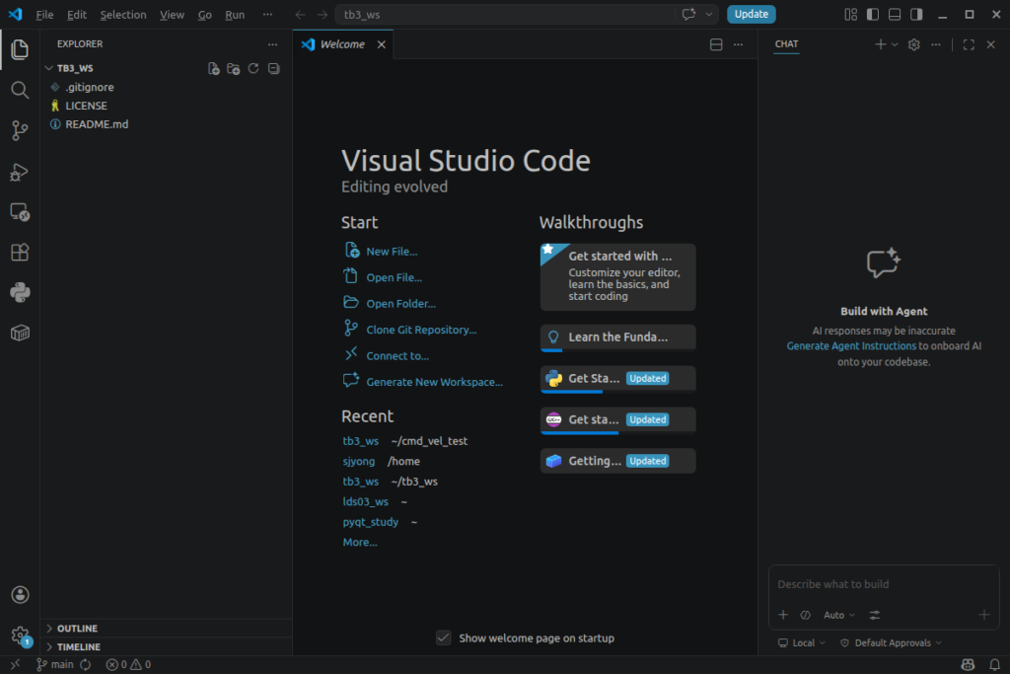The width and height of the screenshot is (1010, 674).
Task: Open the Extensions view
Action: point(20,252)
